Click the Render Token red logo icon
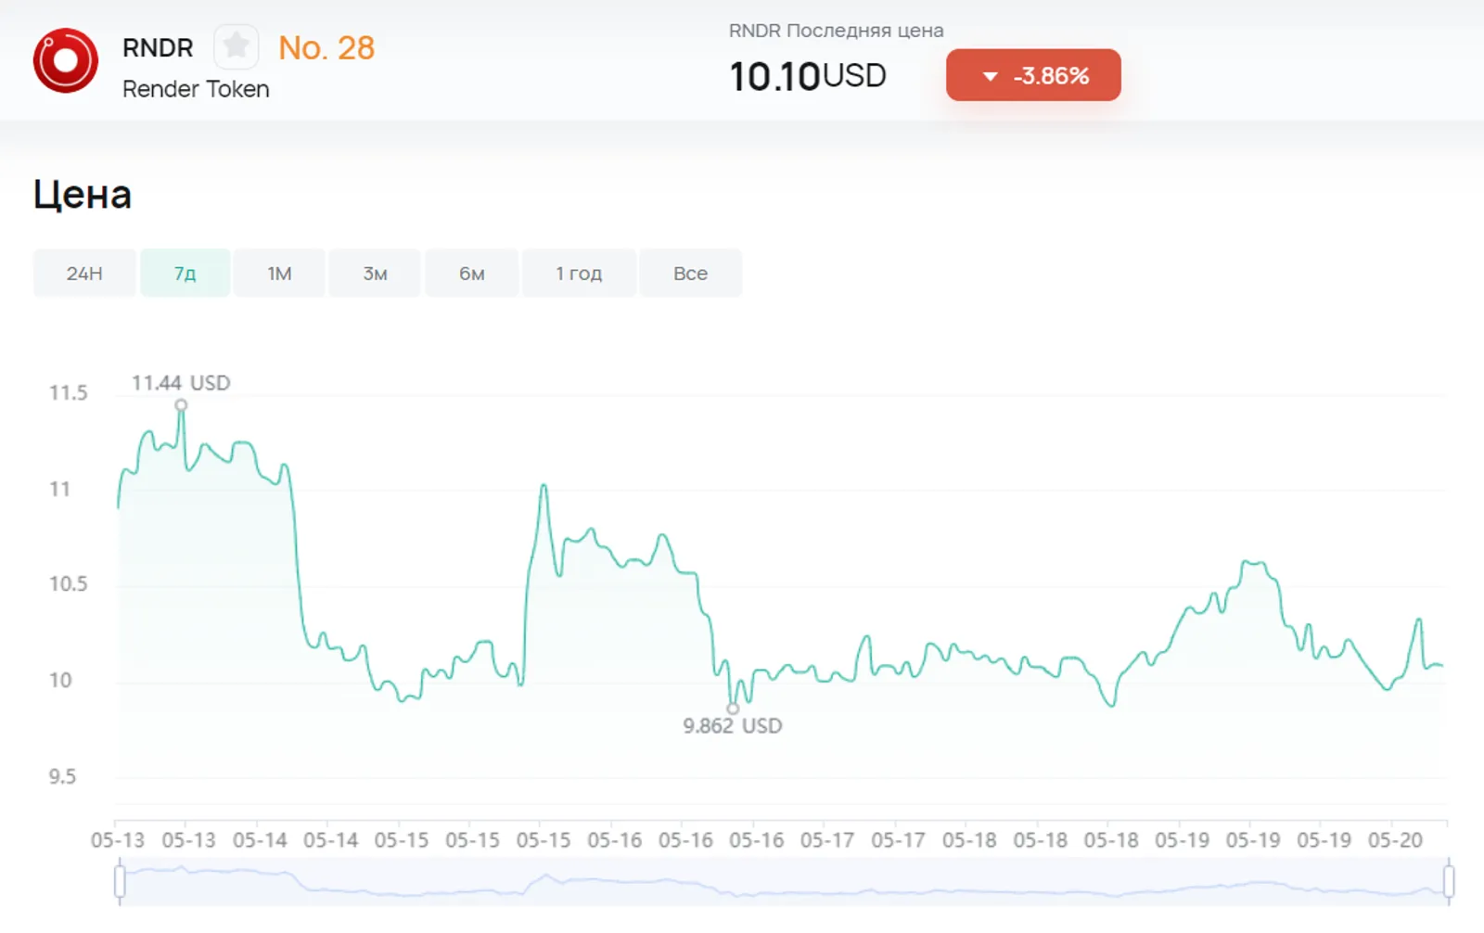Screen dimensions: 1484x933 point(66,60)
